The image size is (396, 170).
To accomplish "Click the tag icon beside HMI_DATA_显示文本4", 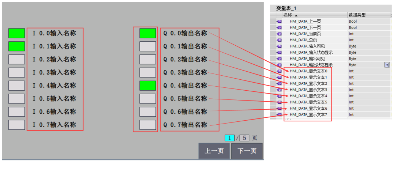I will coord(279,96).
